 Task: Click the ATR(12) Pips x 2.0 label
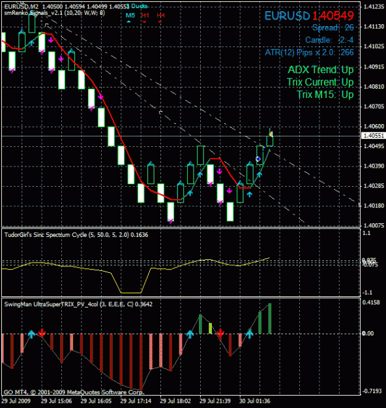[x=309, y=53]
